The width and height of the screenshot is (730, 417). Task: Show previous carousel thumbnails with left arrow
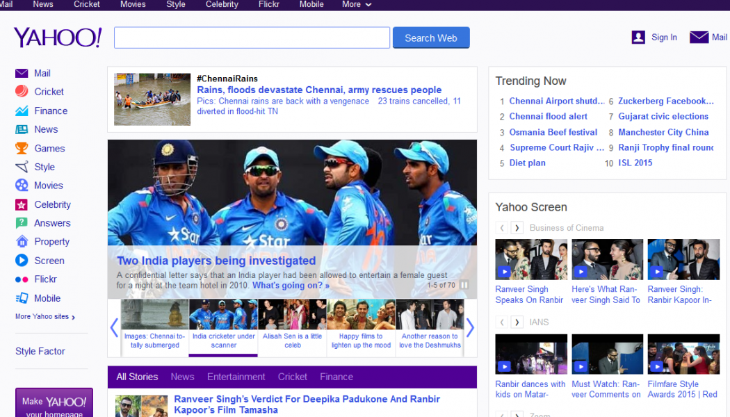114,327
